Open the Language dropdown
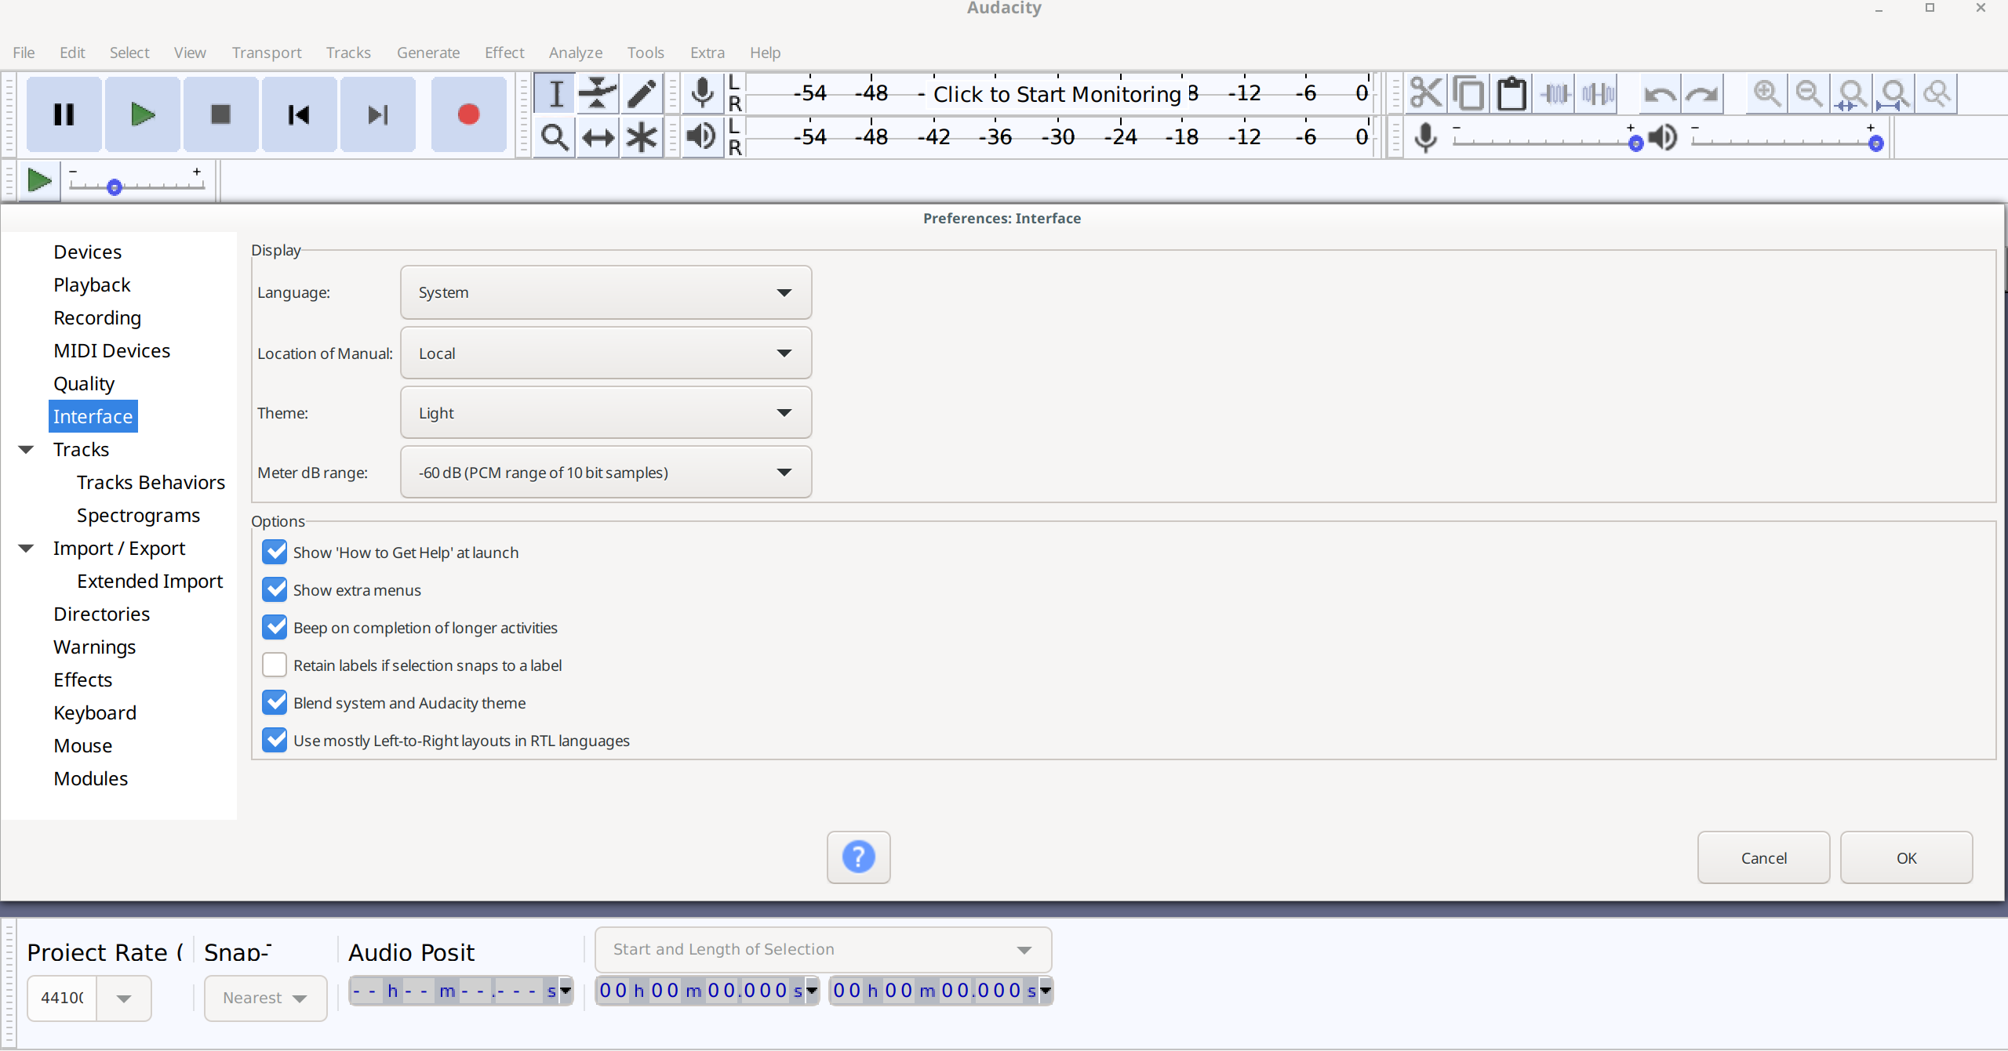The width and height of the screenshot is (2008, 1051). tap(606, 292)
